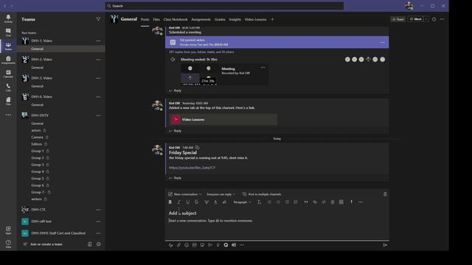Image resolution: width=472 pixels, height=265 pixels.
Task: Toggle strikethrough formatting in compose box
Action: point(197,202)
